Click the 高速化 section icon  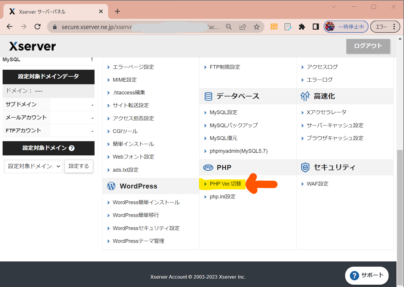305,96
